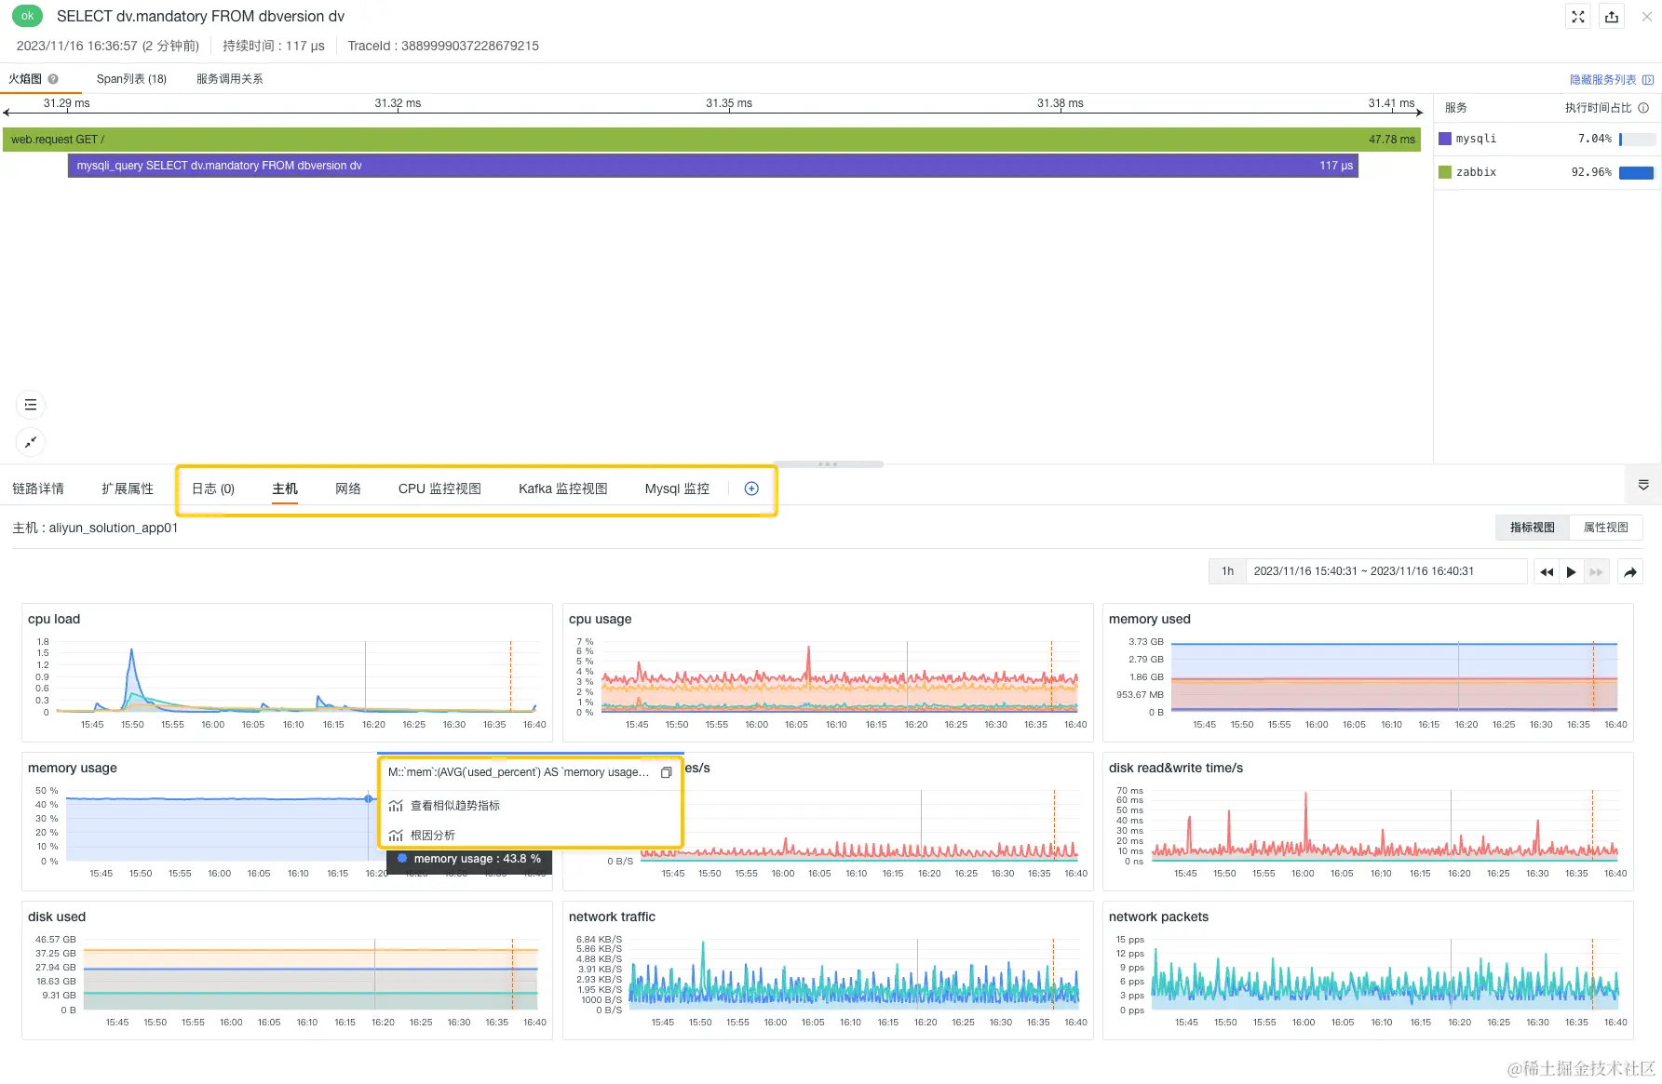Select the web.request GET / span bar
Screen dimensions: 1662x1084
pos(712,140)
